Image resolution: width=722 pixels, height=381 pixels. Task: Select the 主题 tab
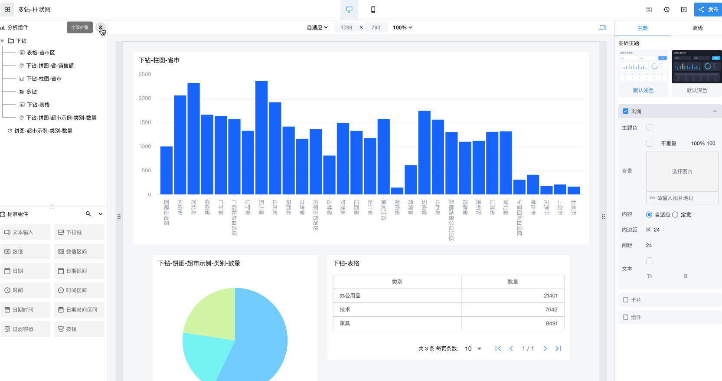643,28
